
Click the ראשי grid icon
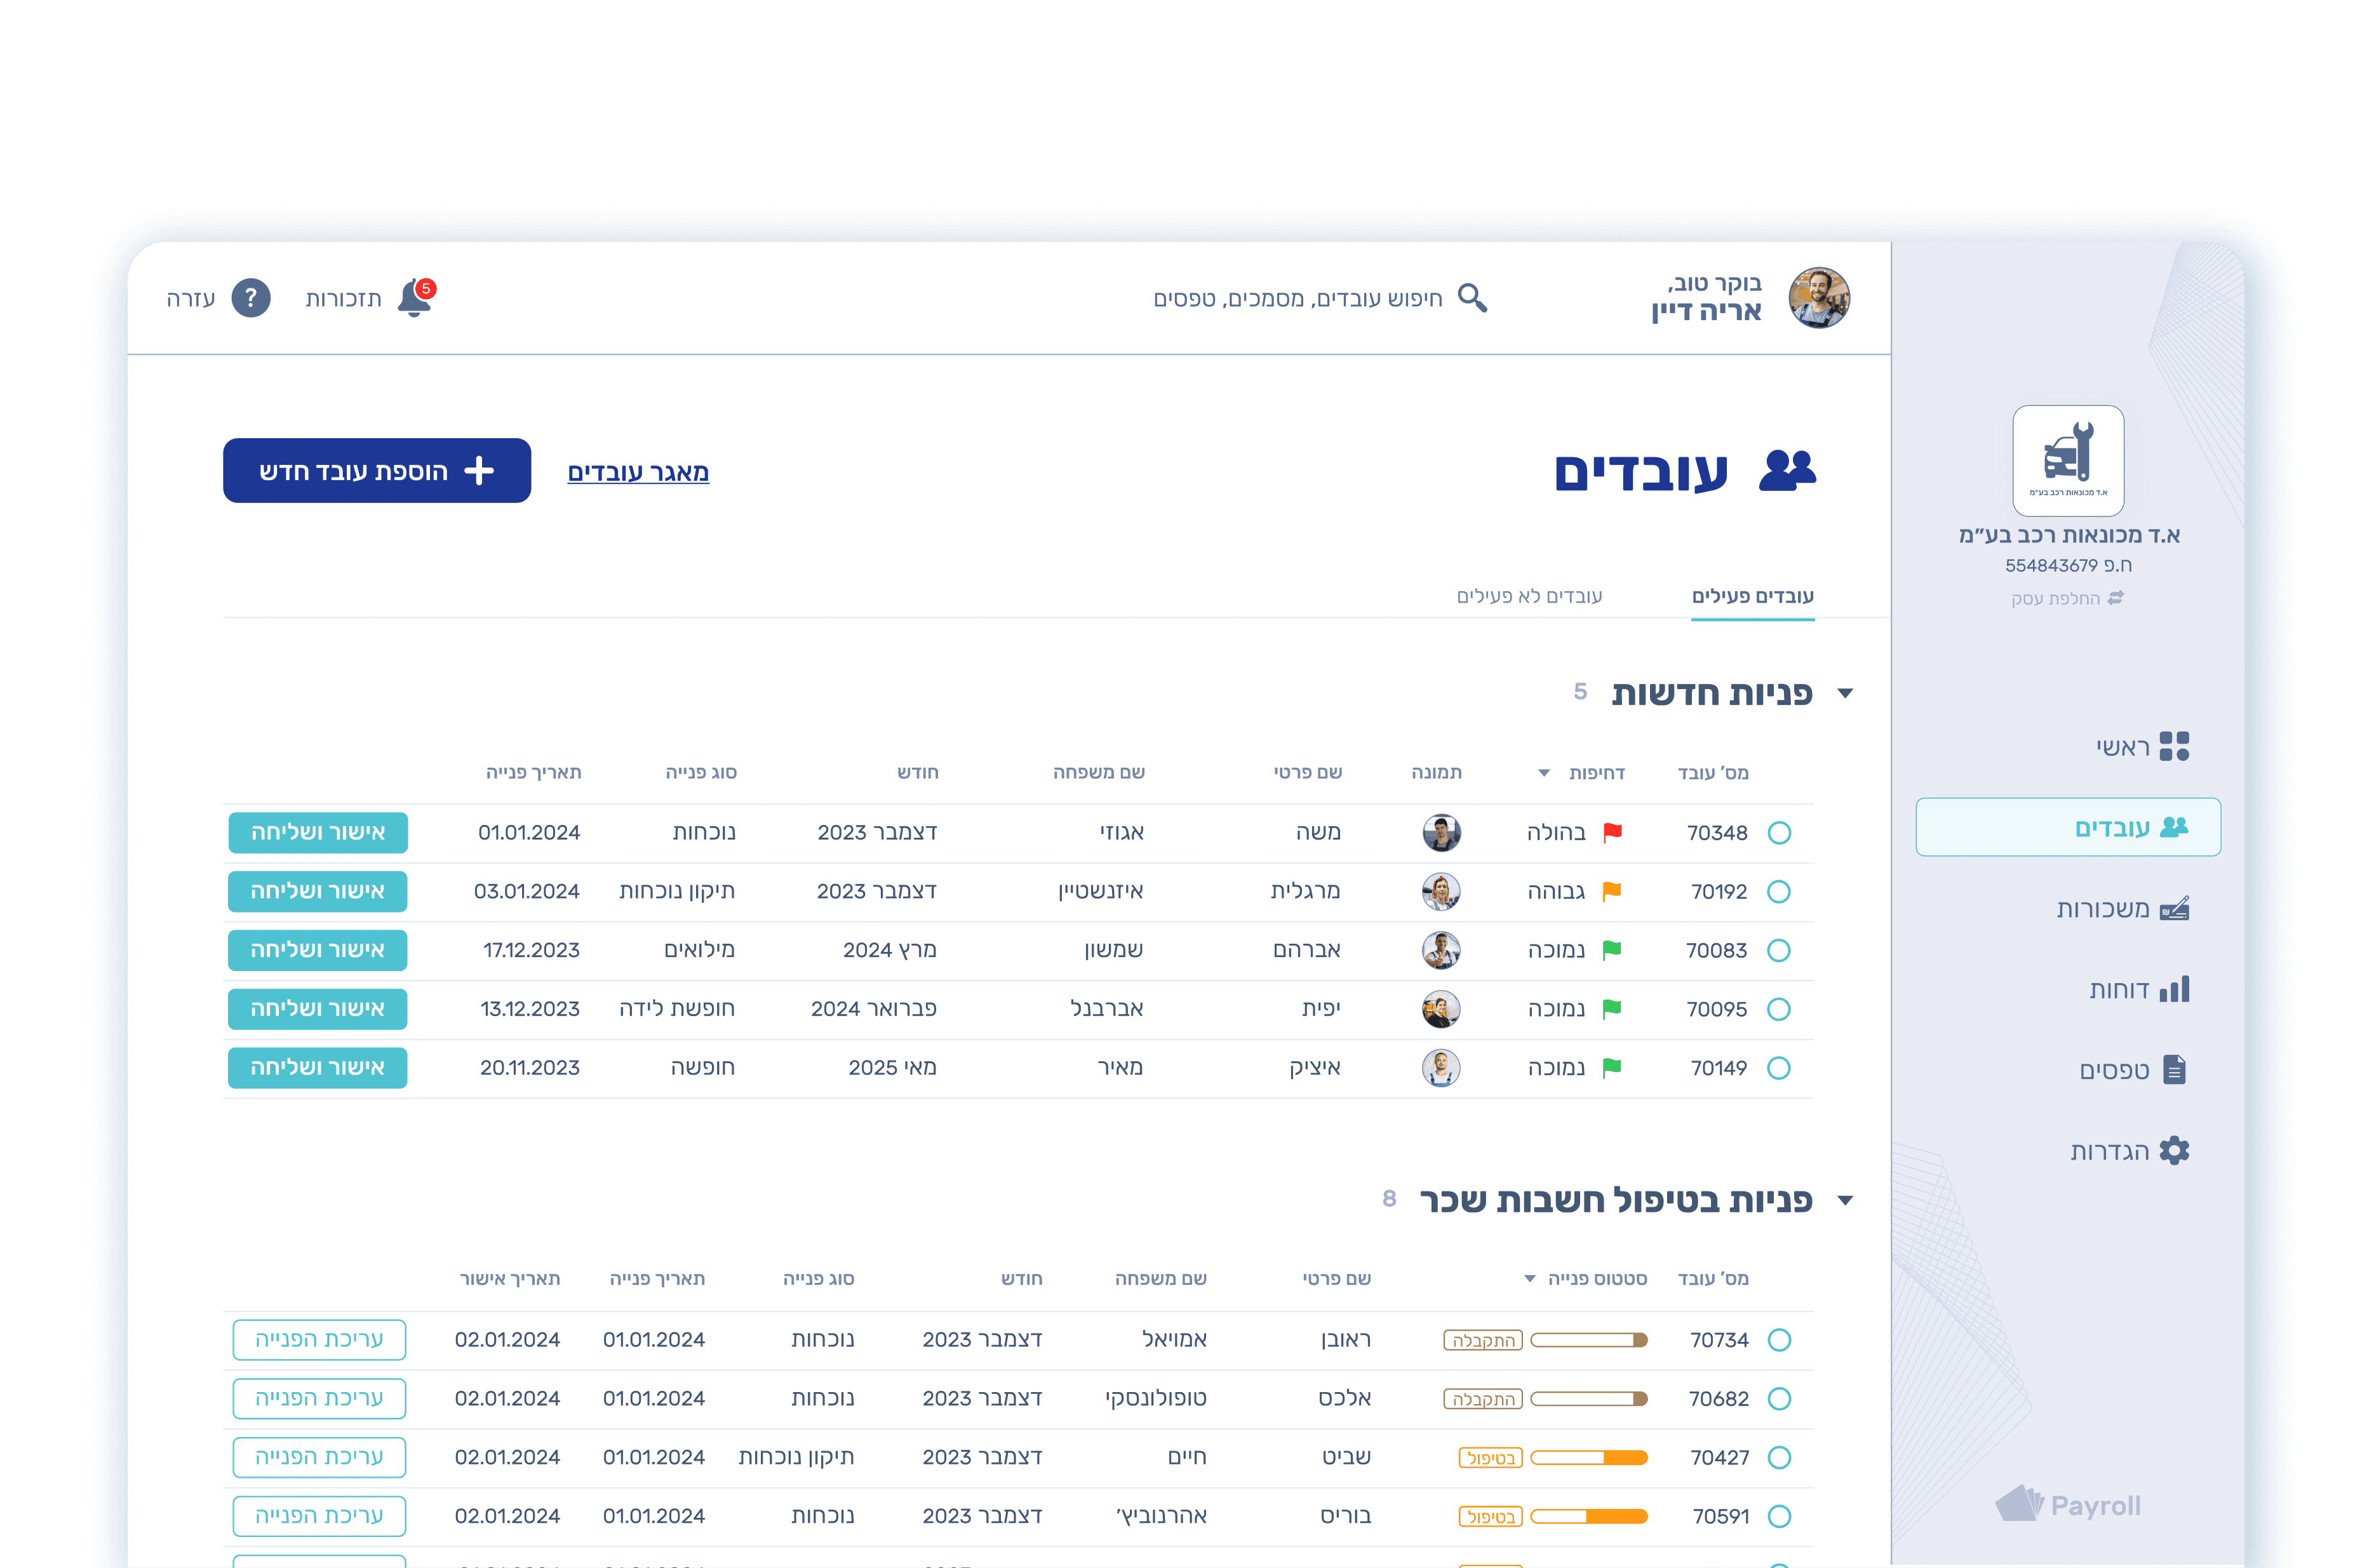point(2174,746)
